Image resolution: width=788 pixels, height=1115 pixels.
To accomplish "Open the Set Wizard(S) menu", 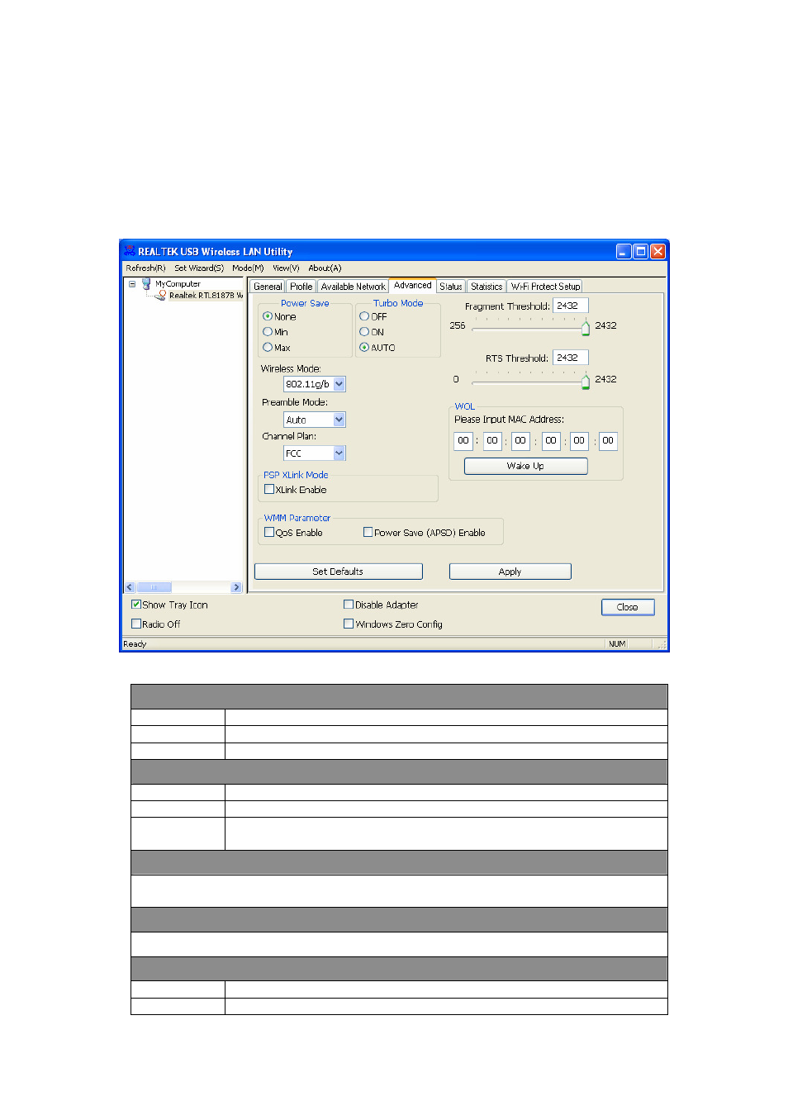I will pos(199,268).
